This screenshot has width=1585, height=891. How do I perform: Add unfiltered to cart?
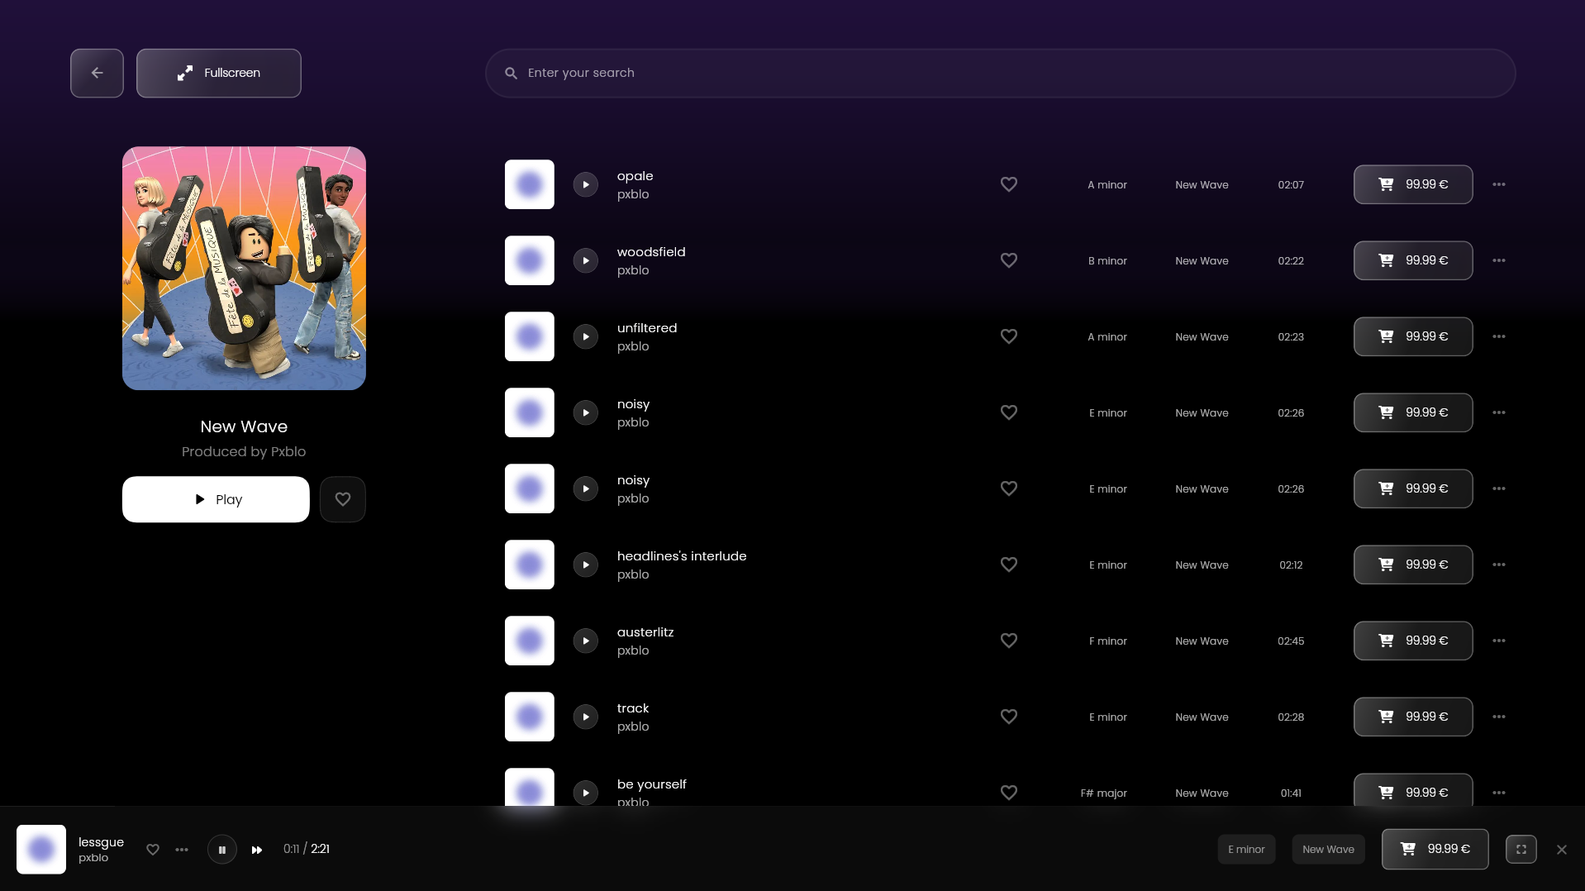(1413, 336)
